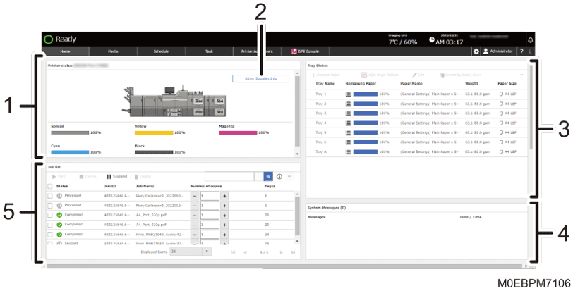Switch to the Media tab
573x291 pixels.
(113, 51)
